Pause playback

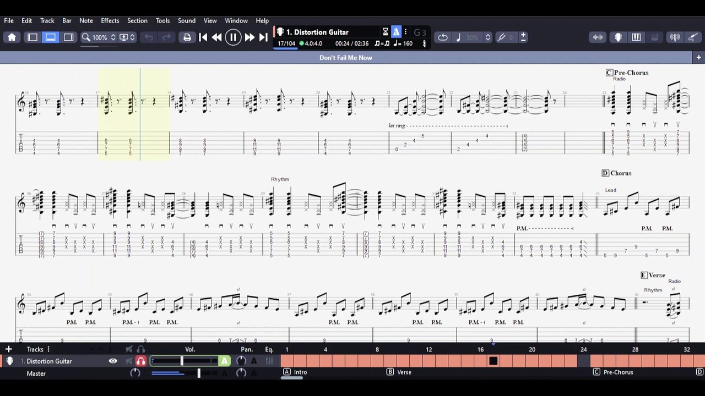(233, 37)
